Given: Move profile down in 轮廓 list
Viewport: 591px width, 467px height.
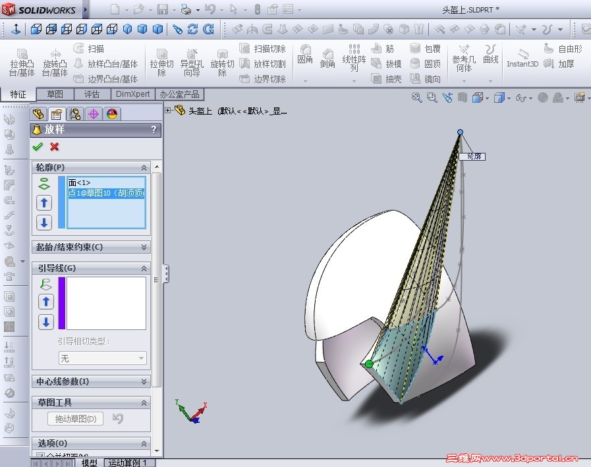Looking at the screenshot, I should click(x=44, y=223).
